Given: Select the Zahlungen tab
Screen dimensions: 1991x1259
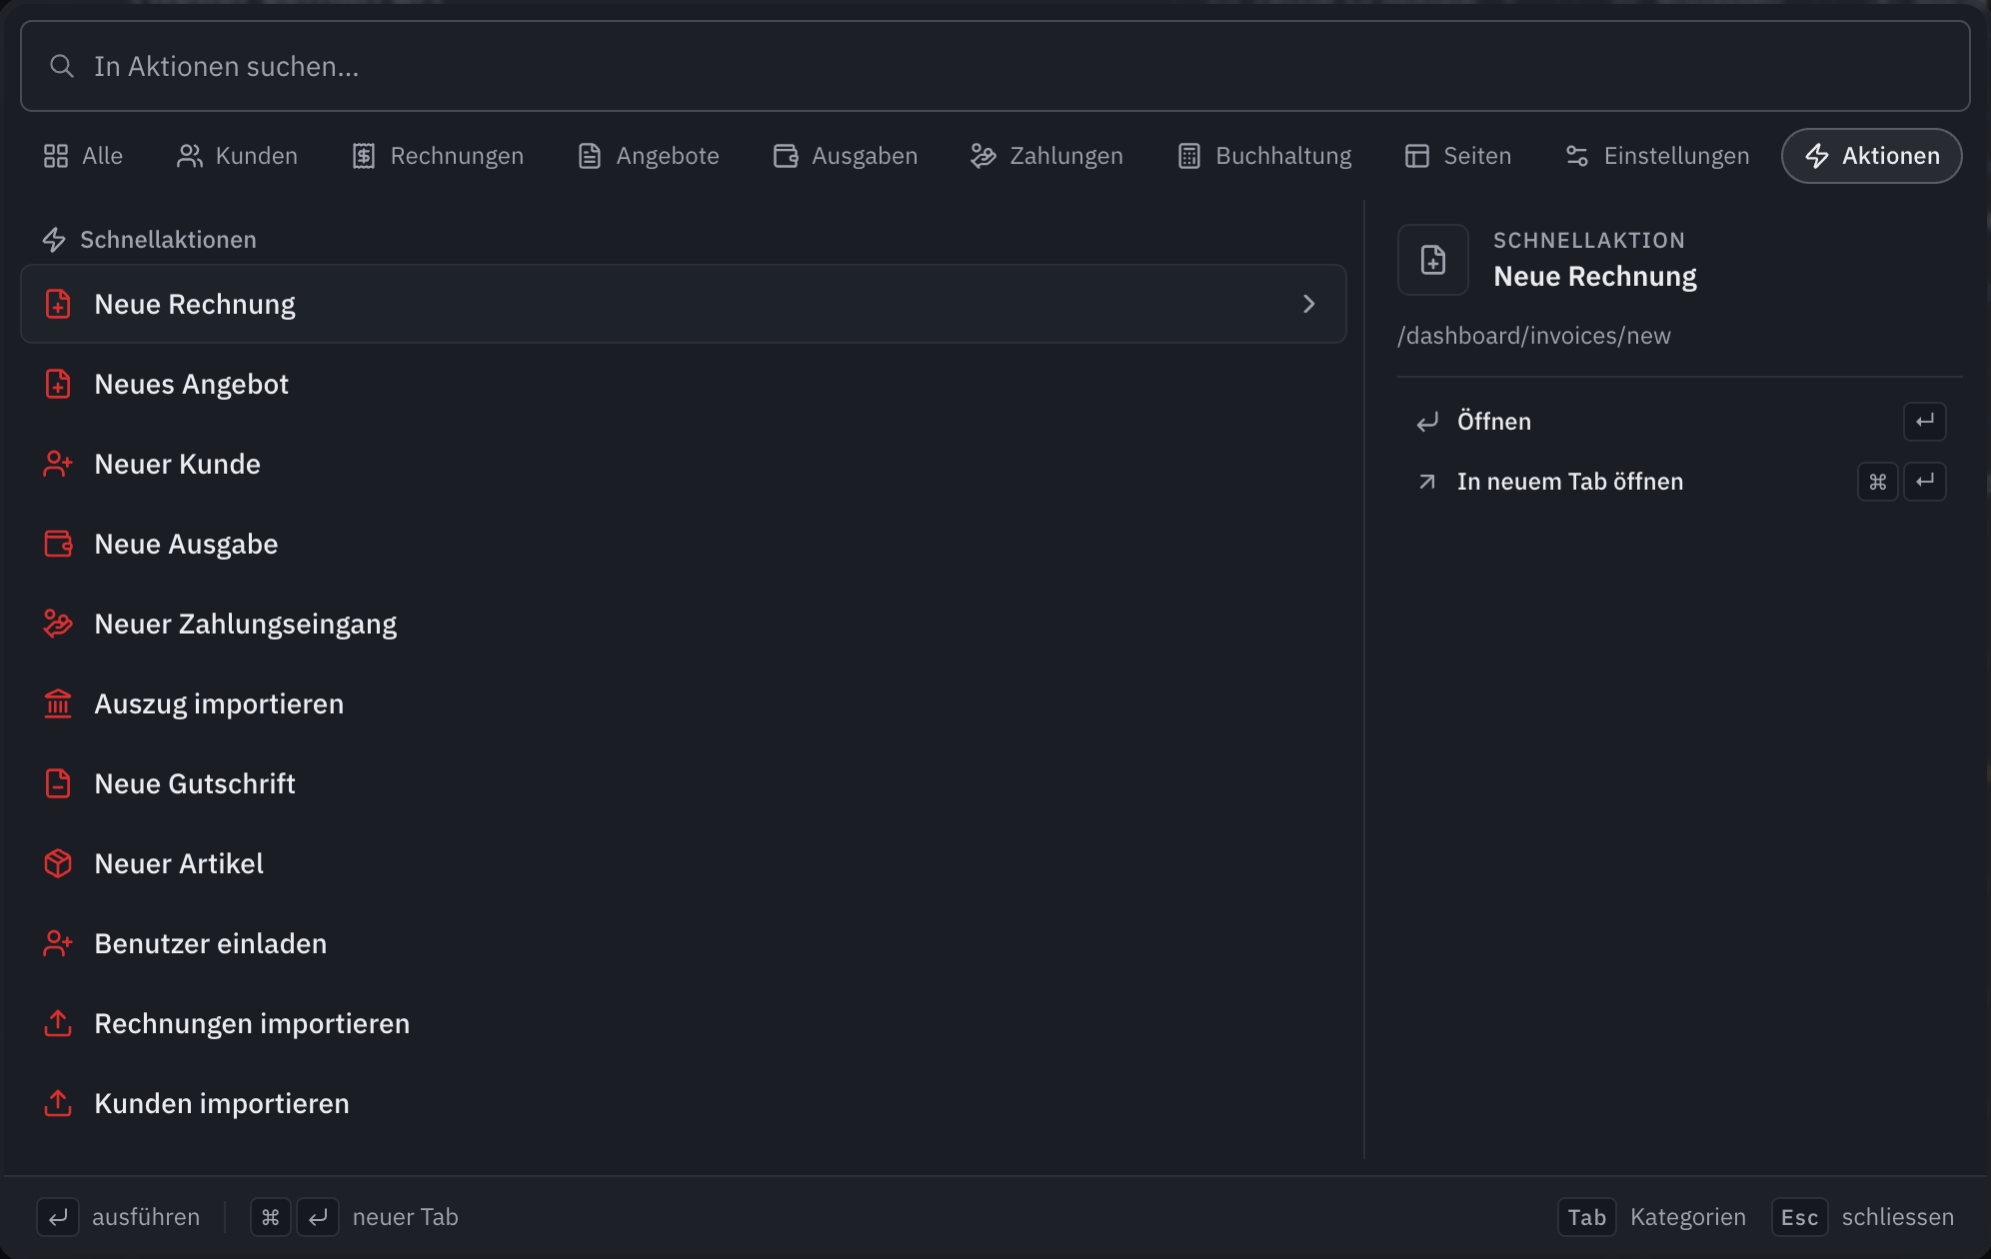Looking at the screenshot, I should [x=1046, y=156].
